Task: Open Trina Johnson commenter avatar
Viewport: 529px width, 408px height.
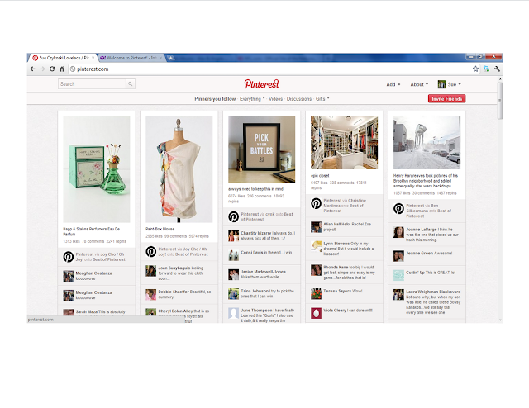Action: pos(233,294)
